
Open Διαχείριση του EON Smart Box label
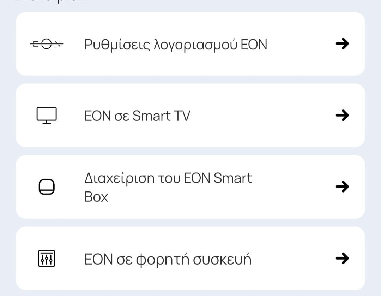[x=168, y=187]
